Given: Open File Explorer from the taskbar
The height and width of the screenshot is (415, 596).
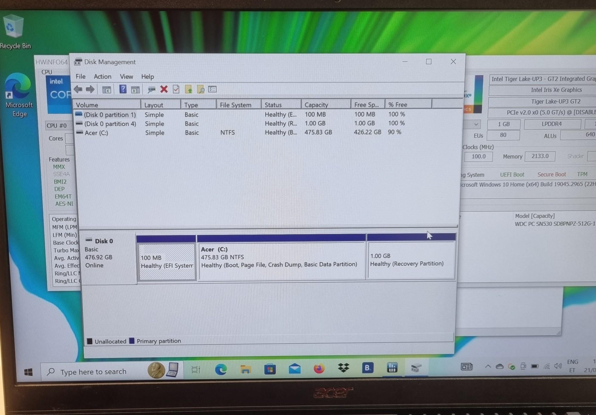Looking at the screenshot, I should [x=245, y=369].
